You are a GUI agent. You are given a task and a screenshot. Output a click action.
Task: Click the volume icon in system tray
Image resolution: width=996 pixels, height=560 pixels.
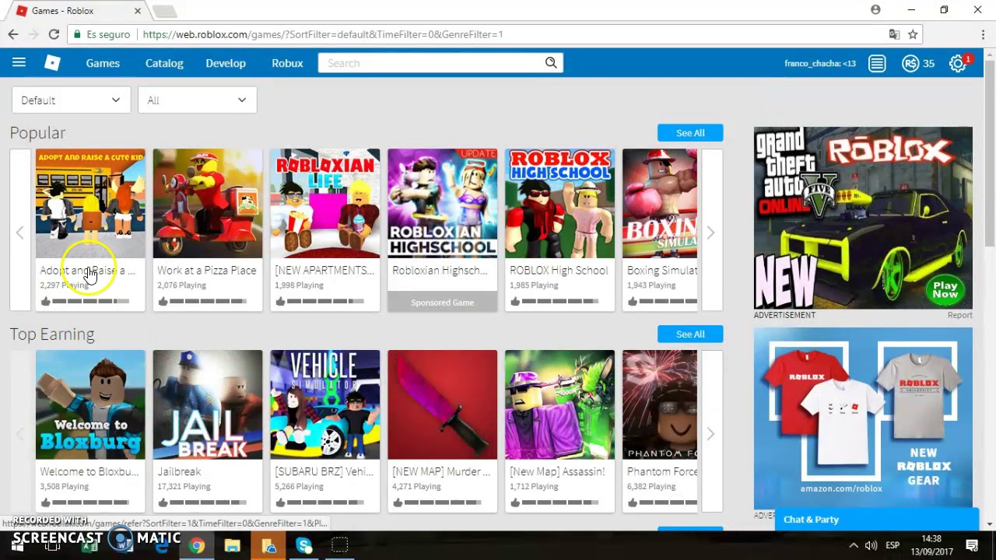coord(871,545)
